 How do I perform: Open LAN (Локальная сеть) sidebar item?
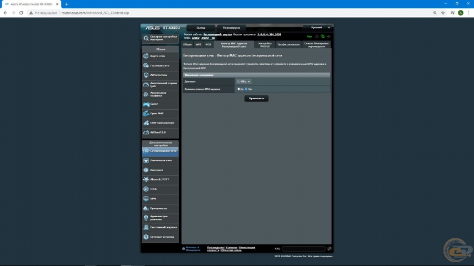click(160, 161)
